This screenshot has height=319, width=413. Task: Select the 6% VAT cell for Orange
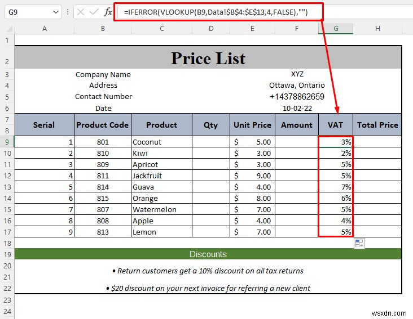tap(336, 199)
